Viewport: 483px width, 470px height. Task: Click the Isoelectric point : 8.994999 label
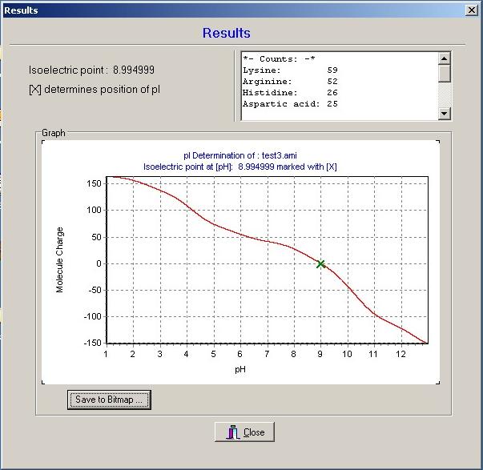91,70
